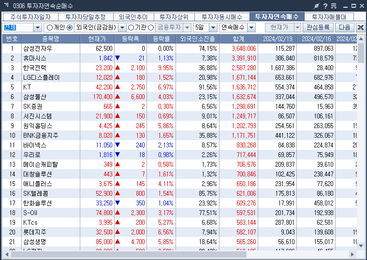Viewport: 367px width, 260px height.
Task: Sort by the 외국인소진율 column header
Action: [198, 39]
